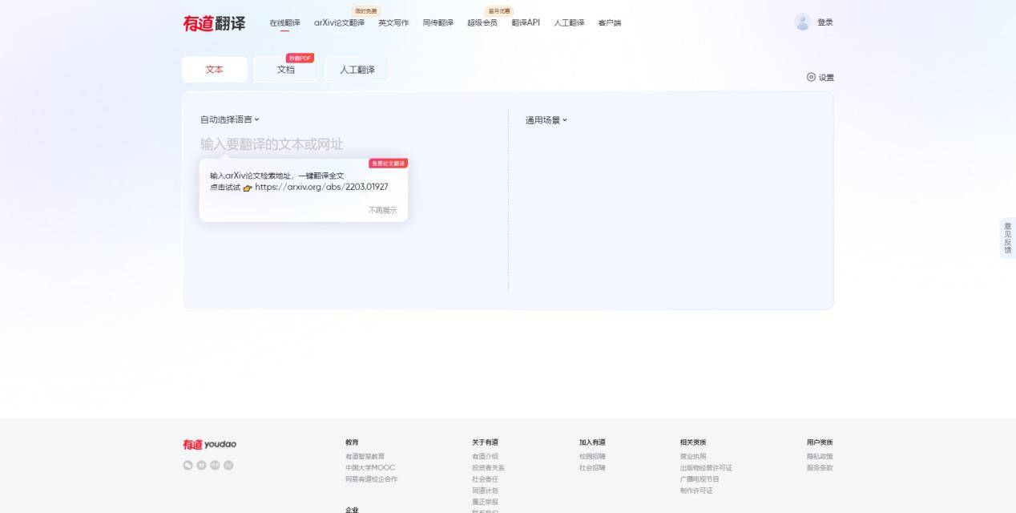
Task: Select the 文本 tab
Action: (215, 70)
